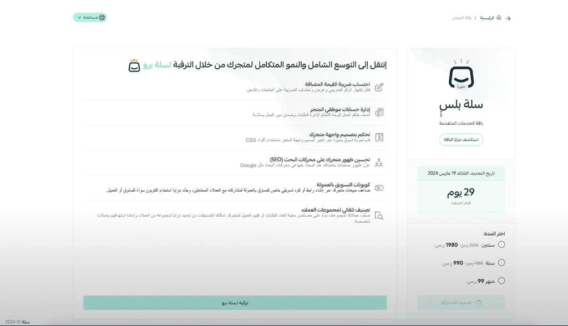This screenshot has width=568, height=326.
Task: Click the home icon in breadcrumb
Action: point(499,17)
